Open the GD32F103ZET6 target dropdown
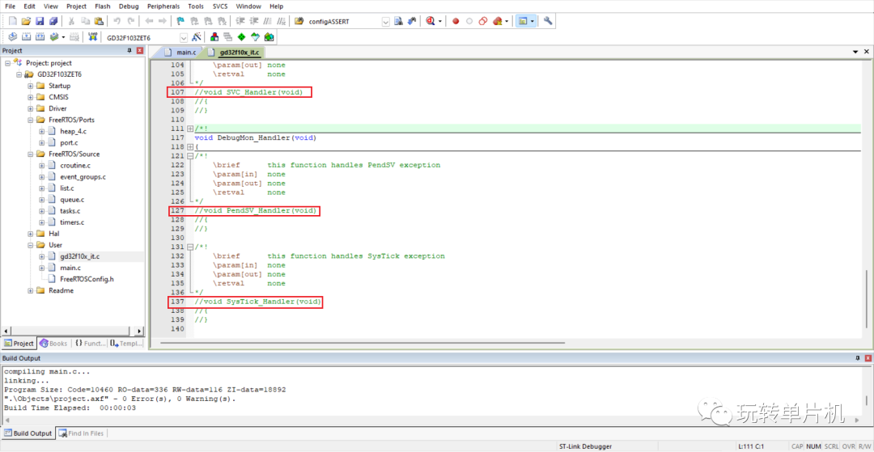The image size is (874, 452). click(184, 37)
